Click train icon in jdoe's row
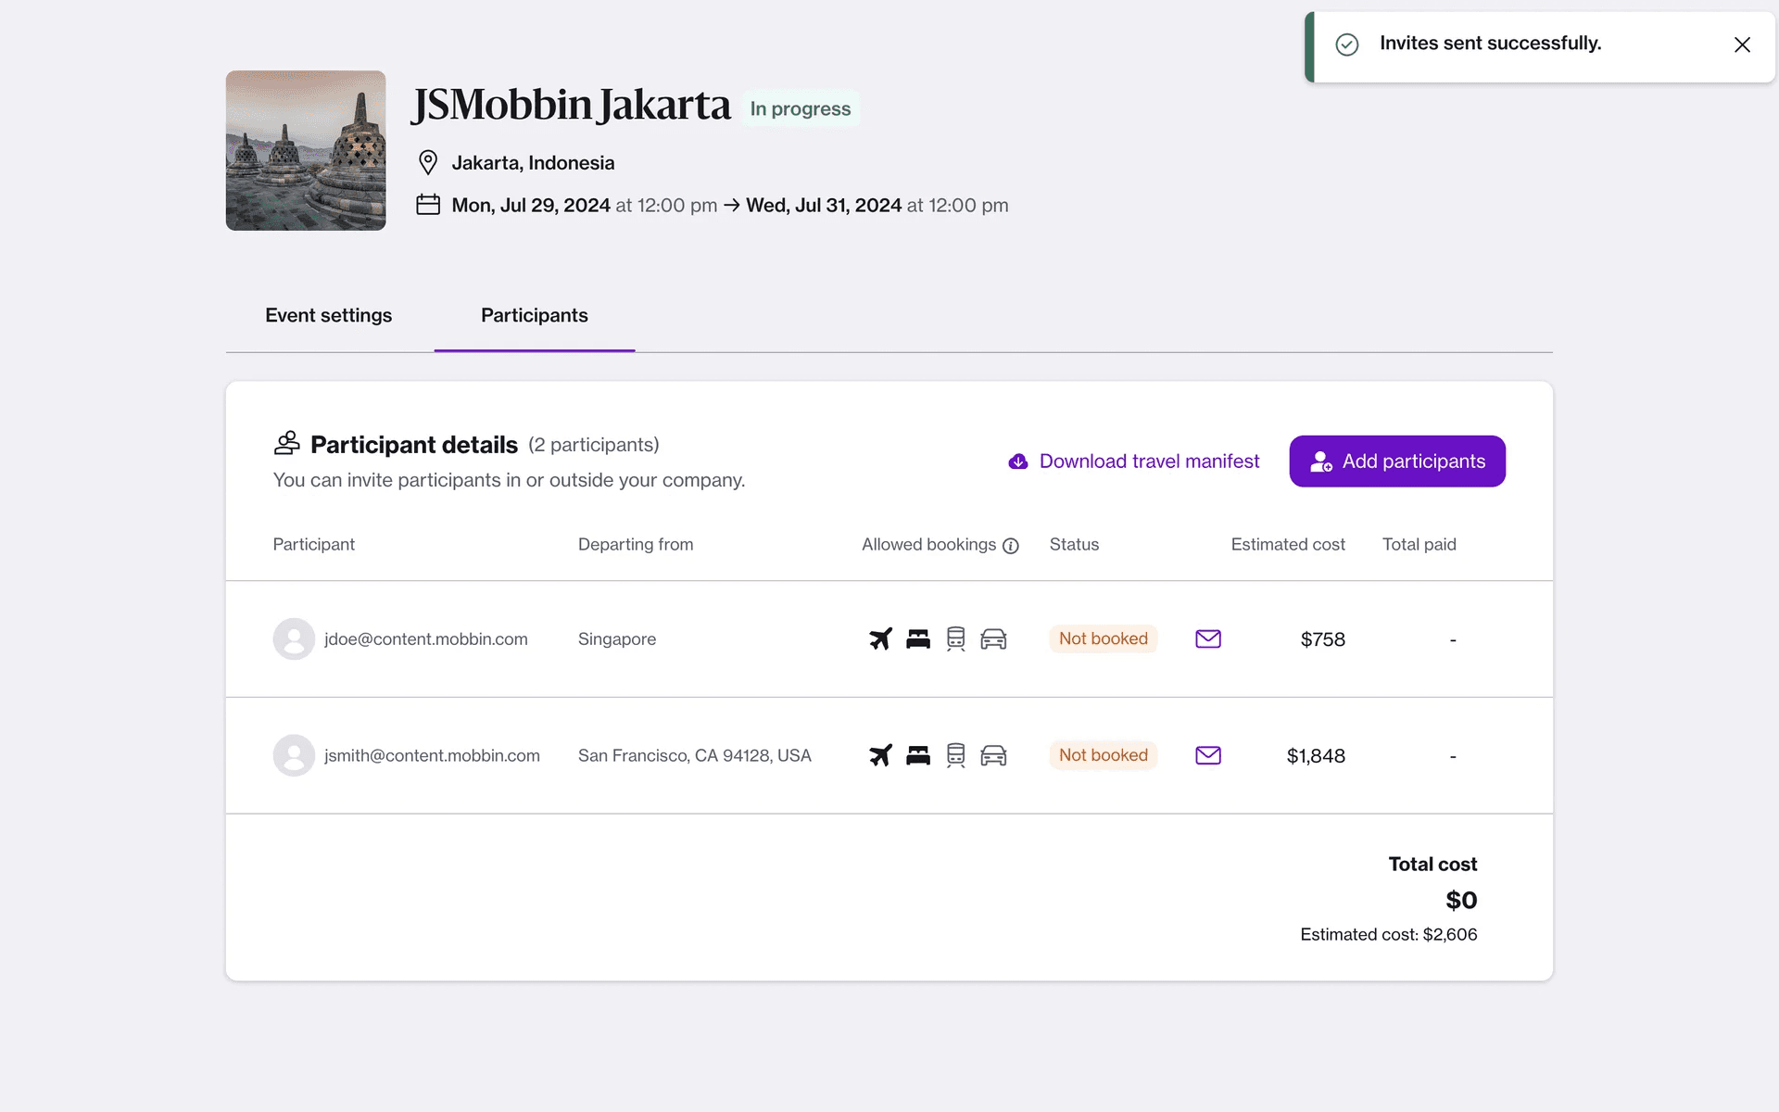1779x1112 pixels. (955, 638)
